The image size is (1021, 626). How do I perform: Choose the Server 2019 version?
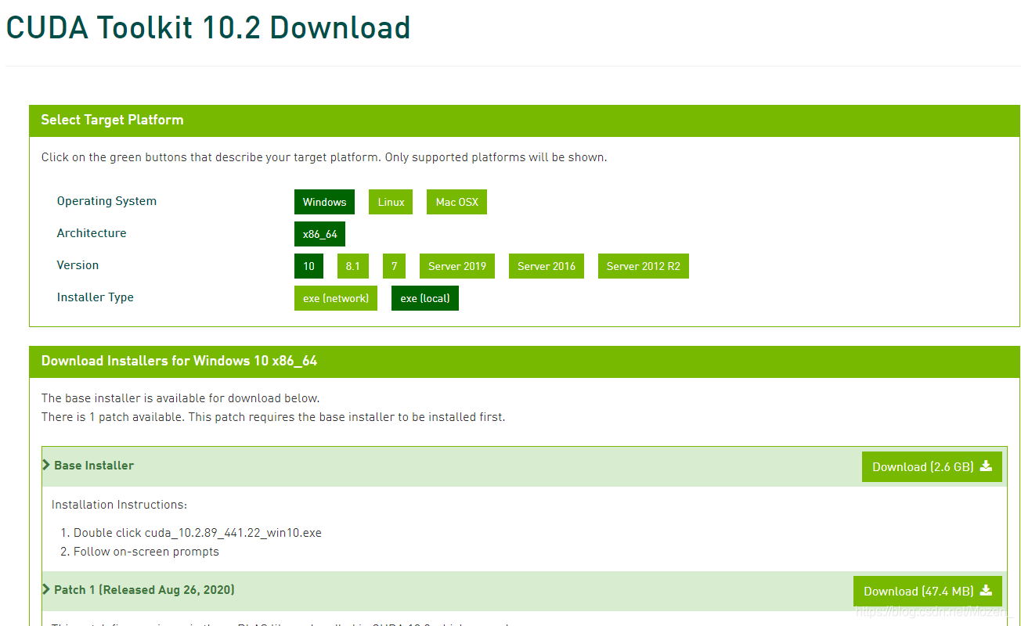[457, 266]
